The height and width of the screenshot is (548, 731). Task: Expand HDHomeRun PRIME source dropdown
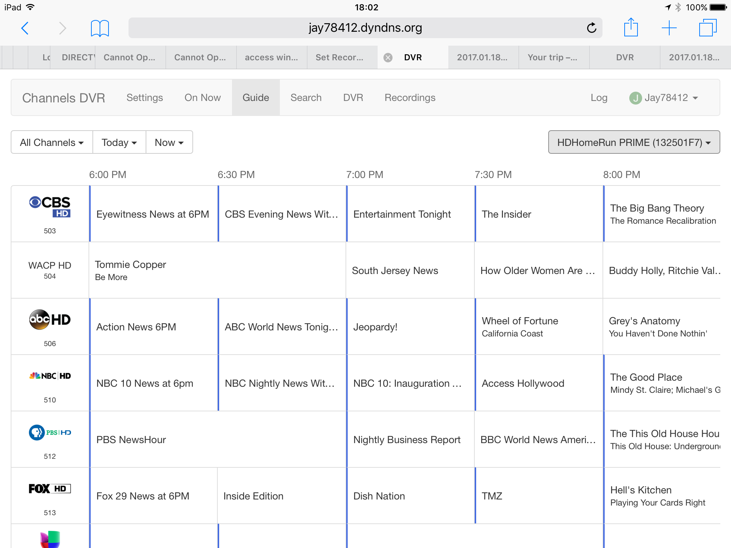point(634,142)
